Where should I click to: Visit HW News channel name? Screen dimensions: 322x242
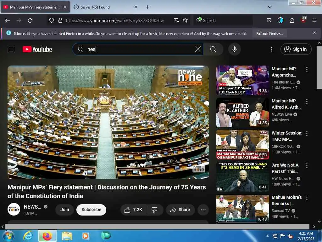(283, 178)
